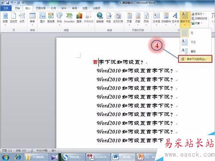
Task: Open the 形状 (Shapes) gallery
Action: (59, 19)
